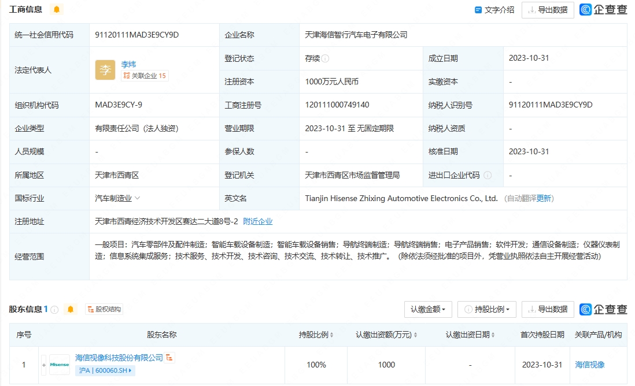Click the 企查查 logo in 工商信息 header

(603, 10)
